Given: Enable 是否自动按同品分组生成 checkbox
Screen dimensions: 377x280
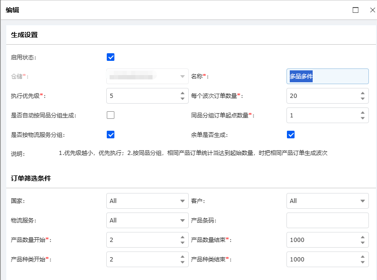Looking at the screenshot, I should [111, 115].
